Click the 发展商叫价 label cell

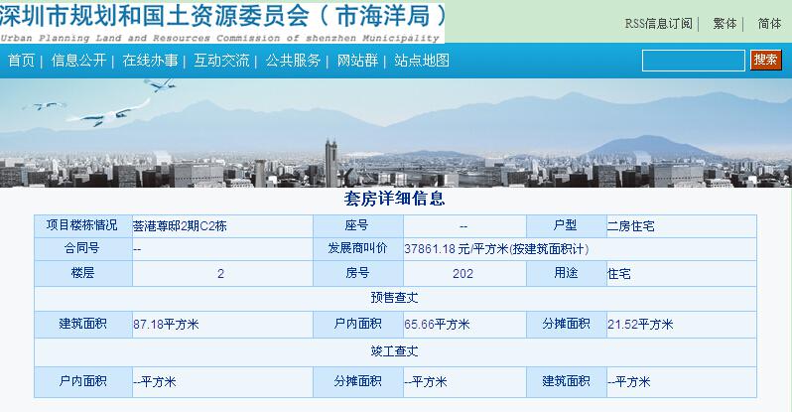(357, 249)
